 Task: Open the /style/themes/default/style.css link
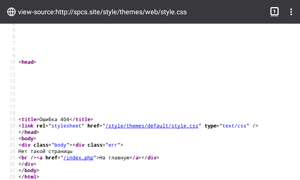[x=152, y=126]
